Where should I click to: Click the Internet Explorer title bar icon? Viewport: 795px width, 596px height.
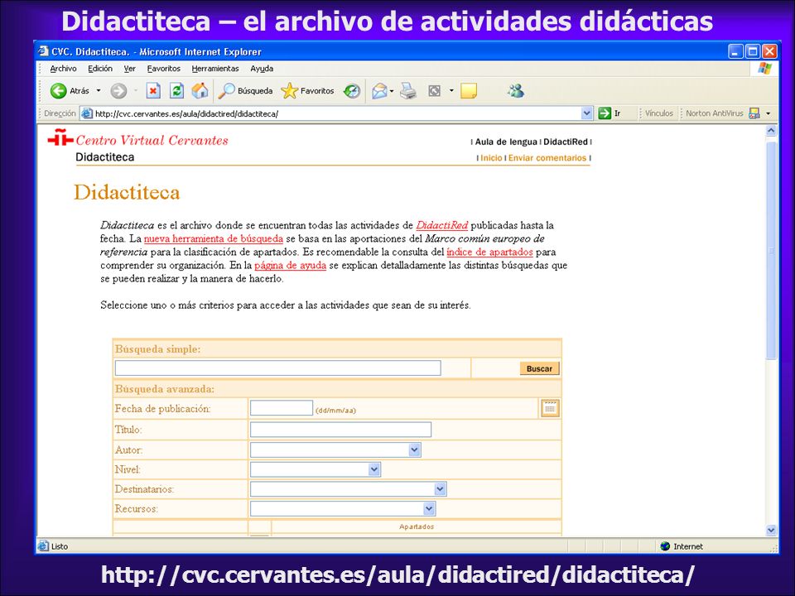point(44,51)
